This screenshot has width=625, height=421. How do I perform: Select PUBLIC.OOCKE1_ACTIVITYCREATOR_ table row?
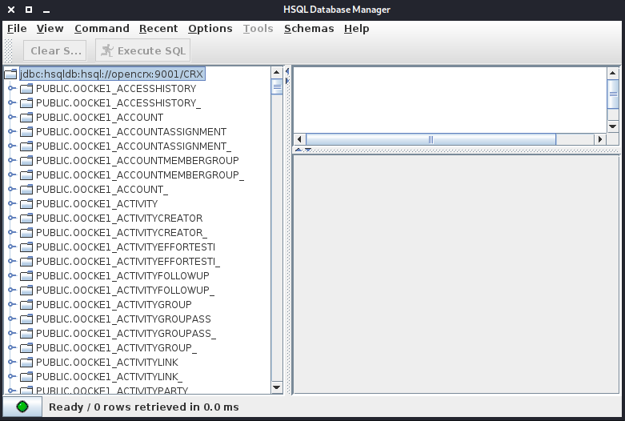[x=122, y=232]
